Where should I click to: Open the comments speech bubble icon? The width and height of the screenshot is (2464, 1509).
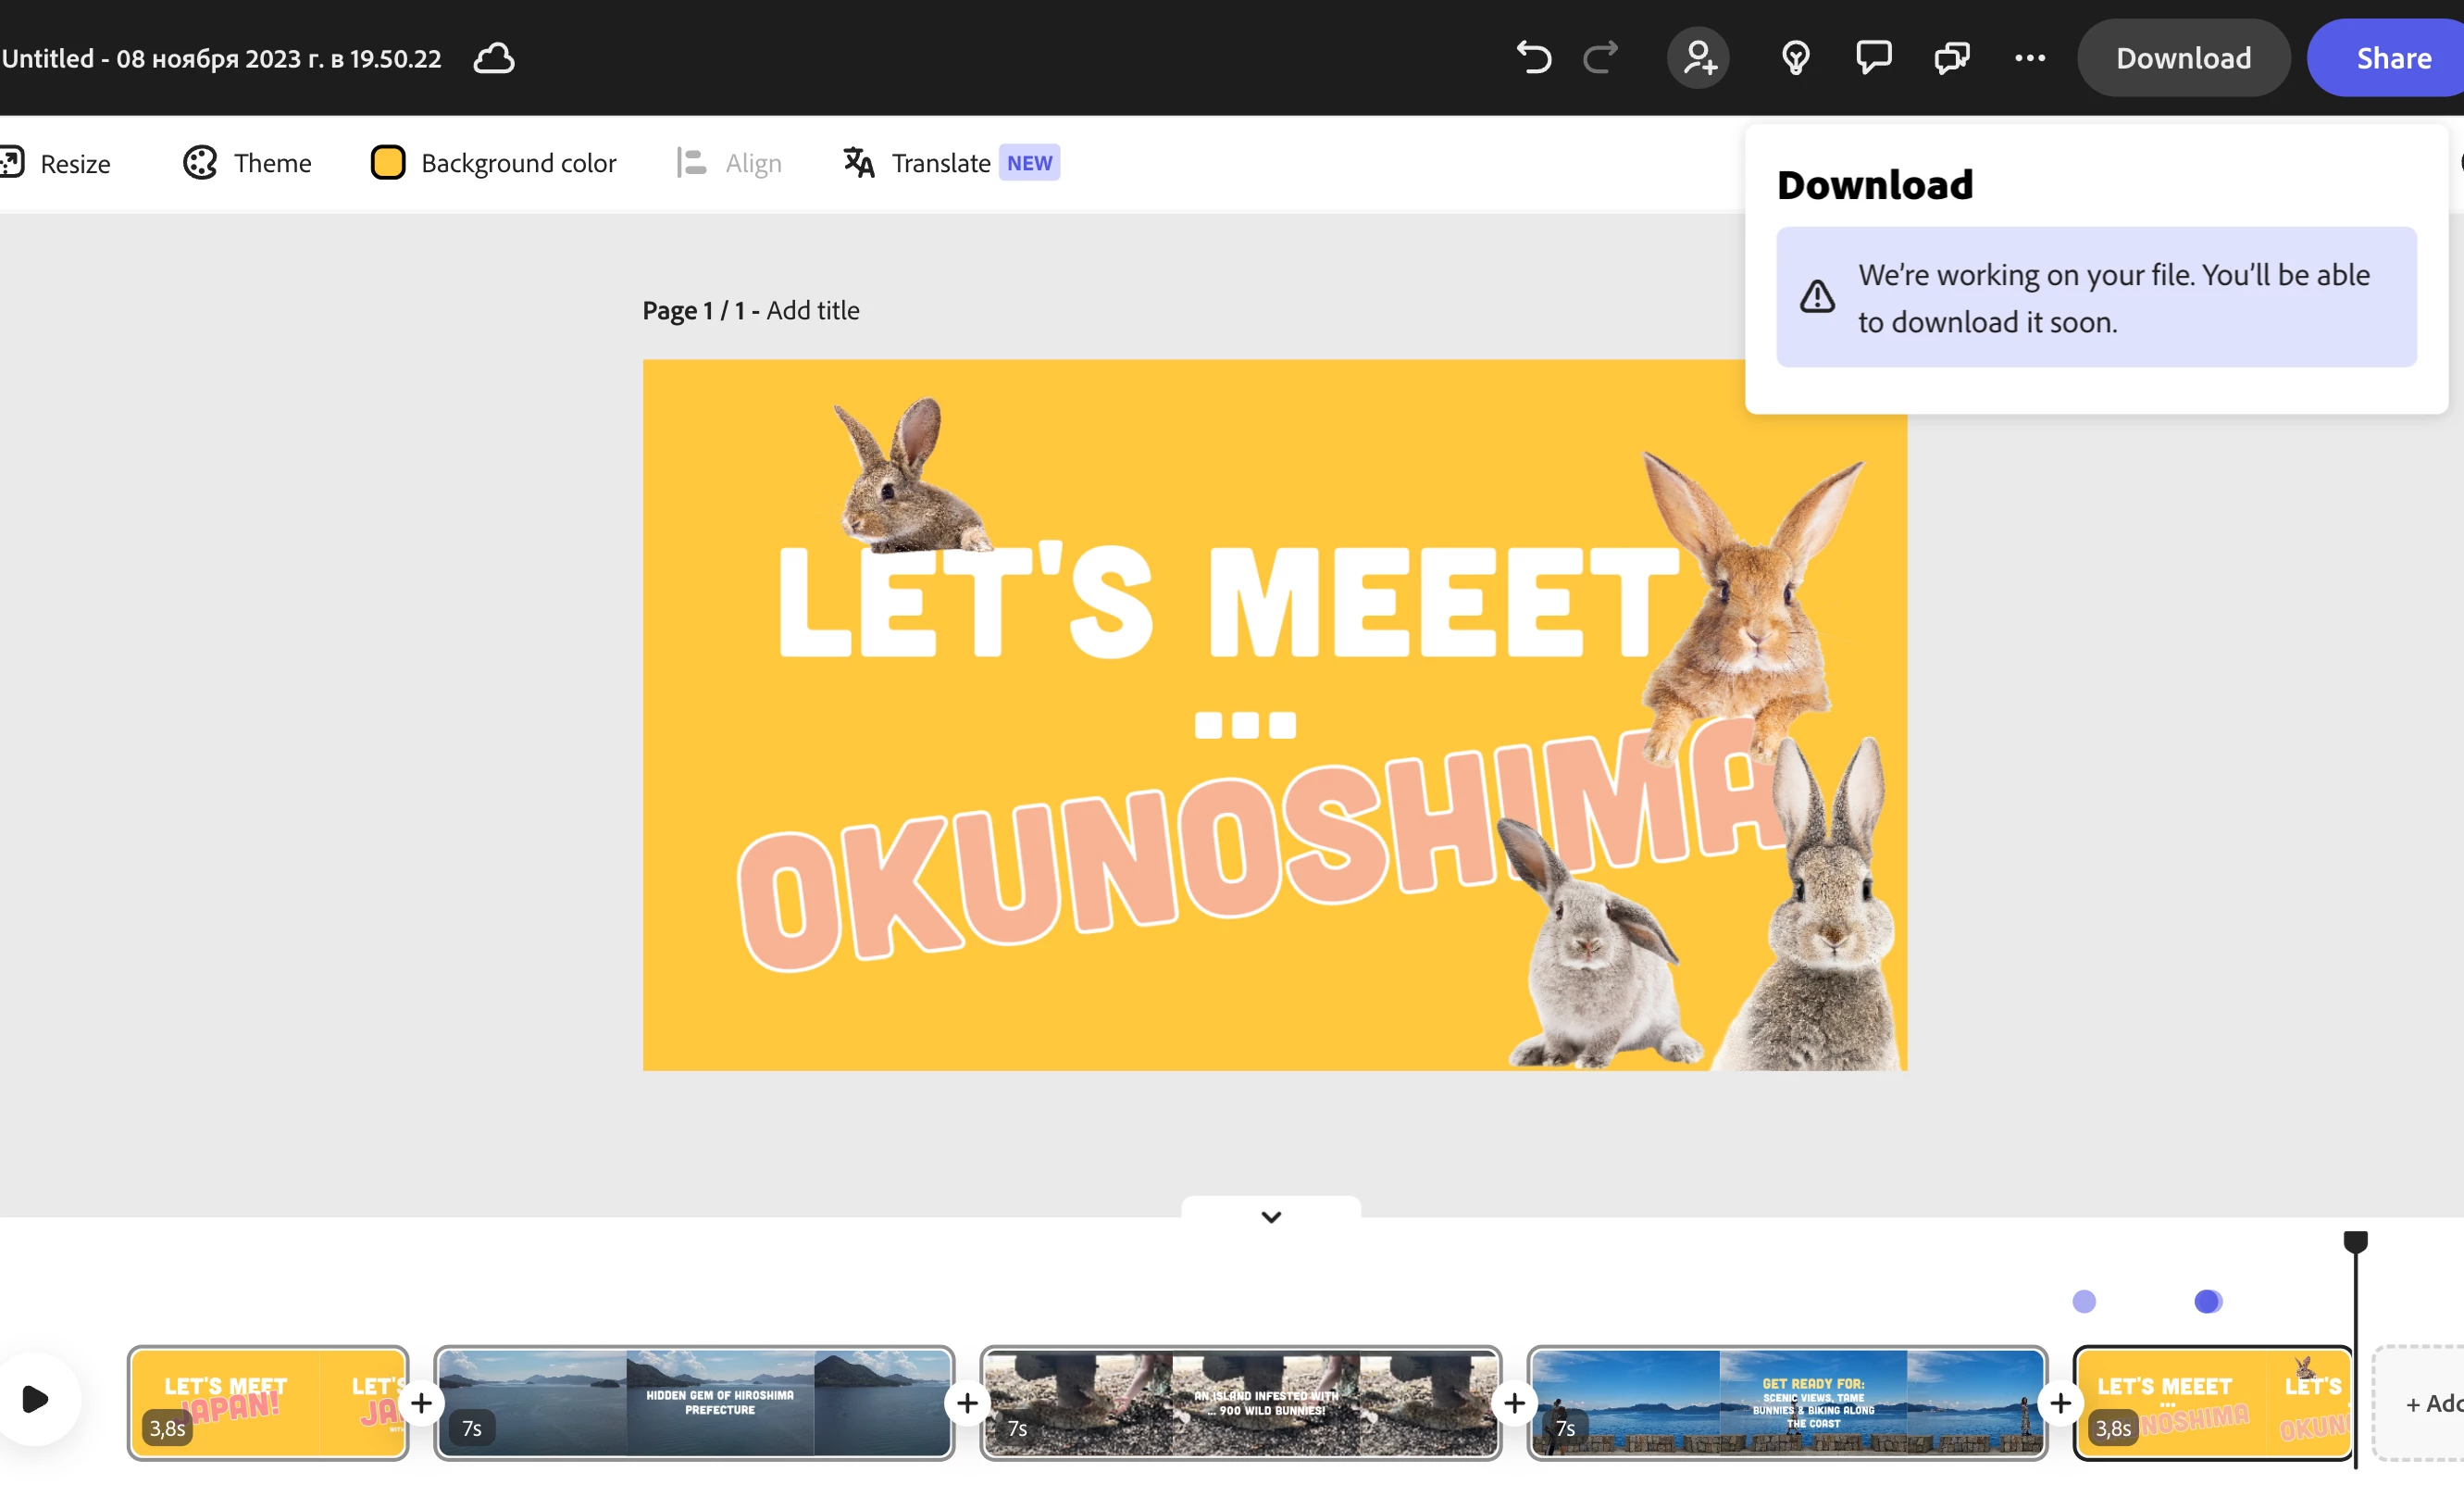(x=1873, y=58)
